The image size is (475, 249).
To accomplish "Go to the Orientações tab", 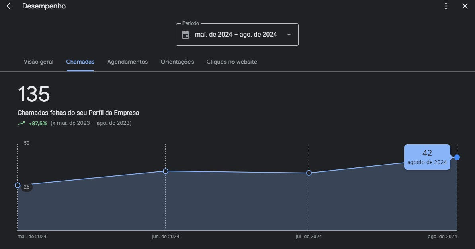I will click(x=177, y=62).
